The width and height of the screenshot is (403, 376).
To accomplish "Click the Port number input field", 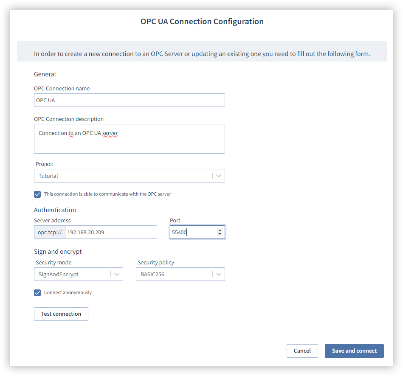I will tap(193, 232).
